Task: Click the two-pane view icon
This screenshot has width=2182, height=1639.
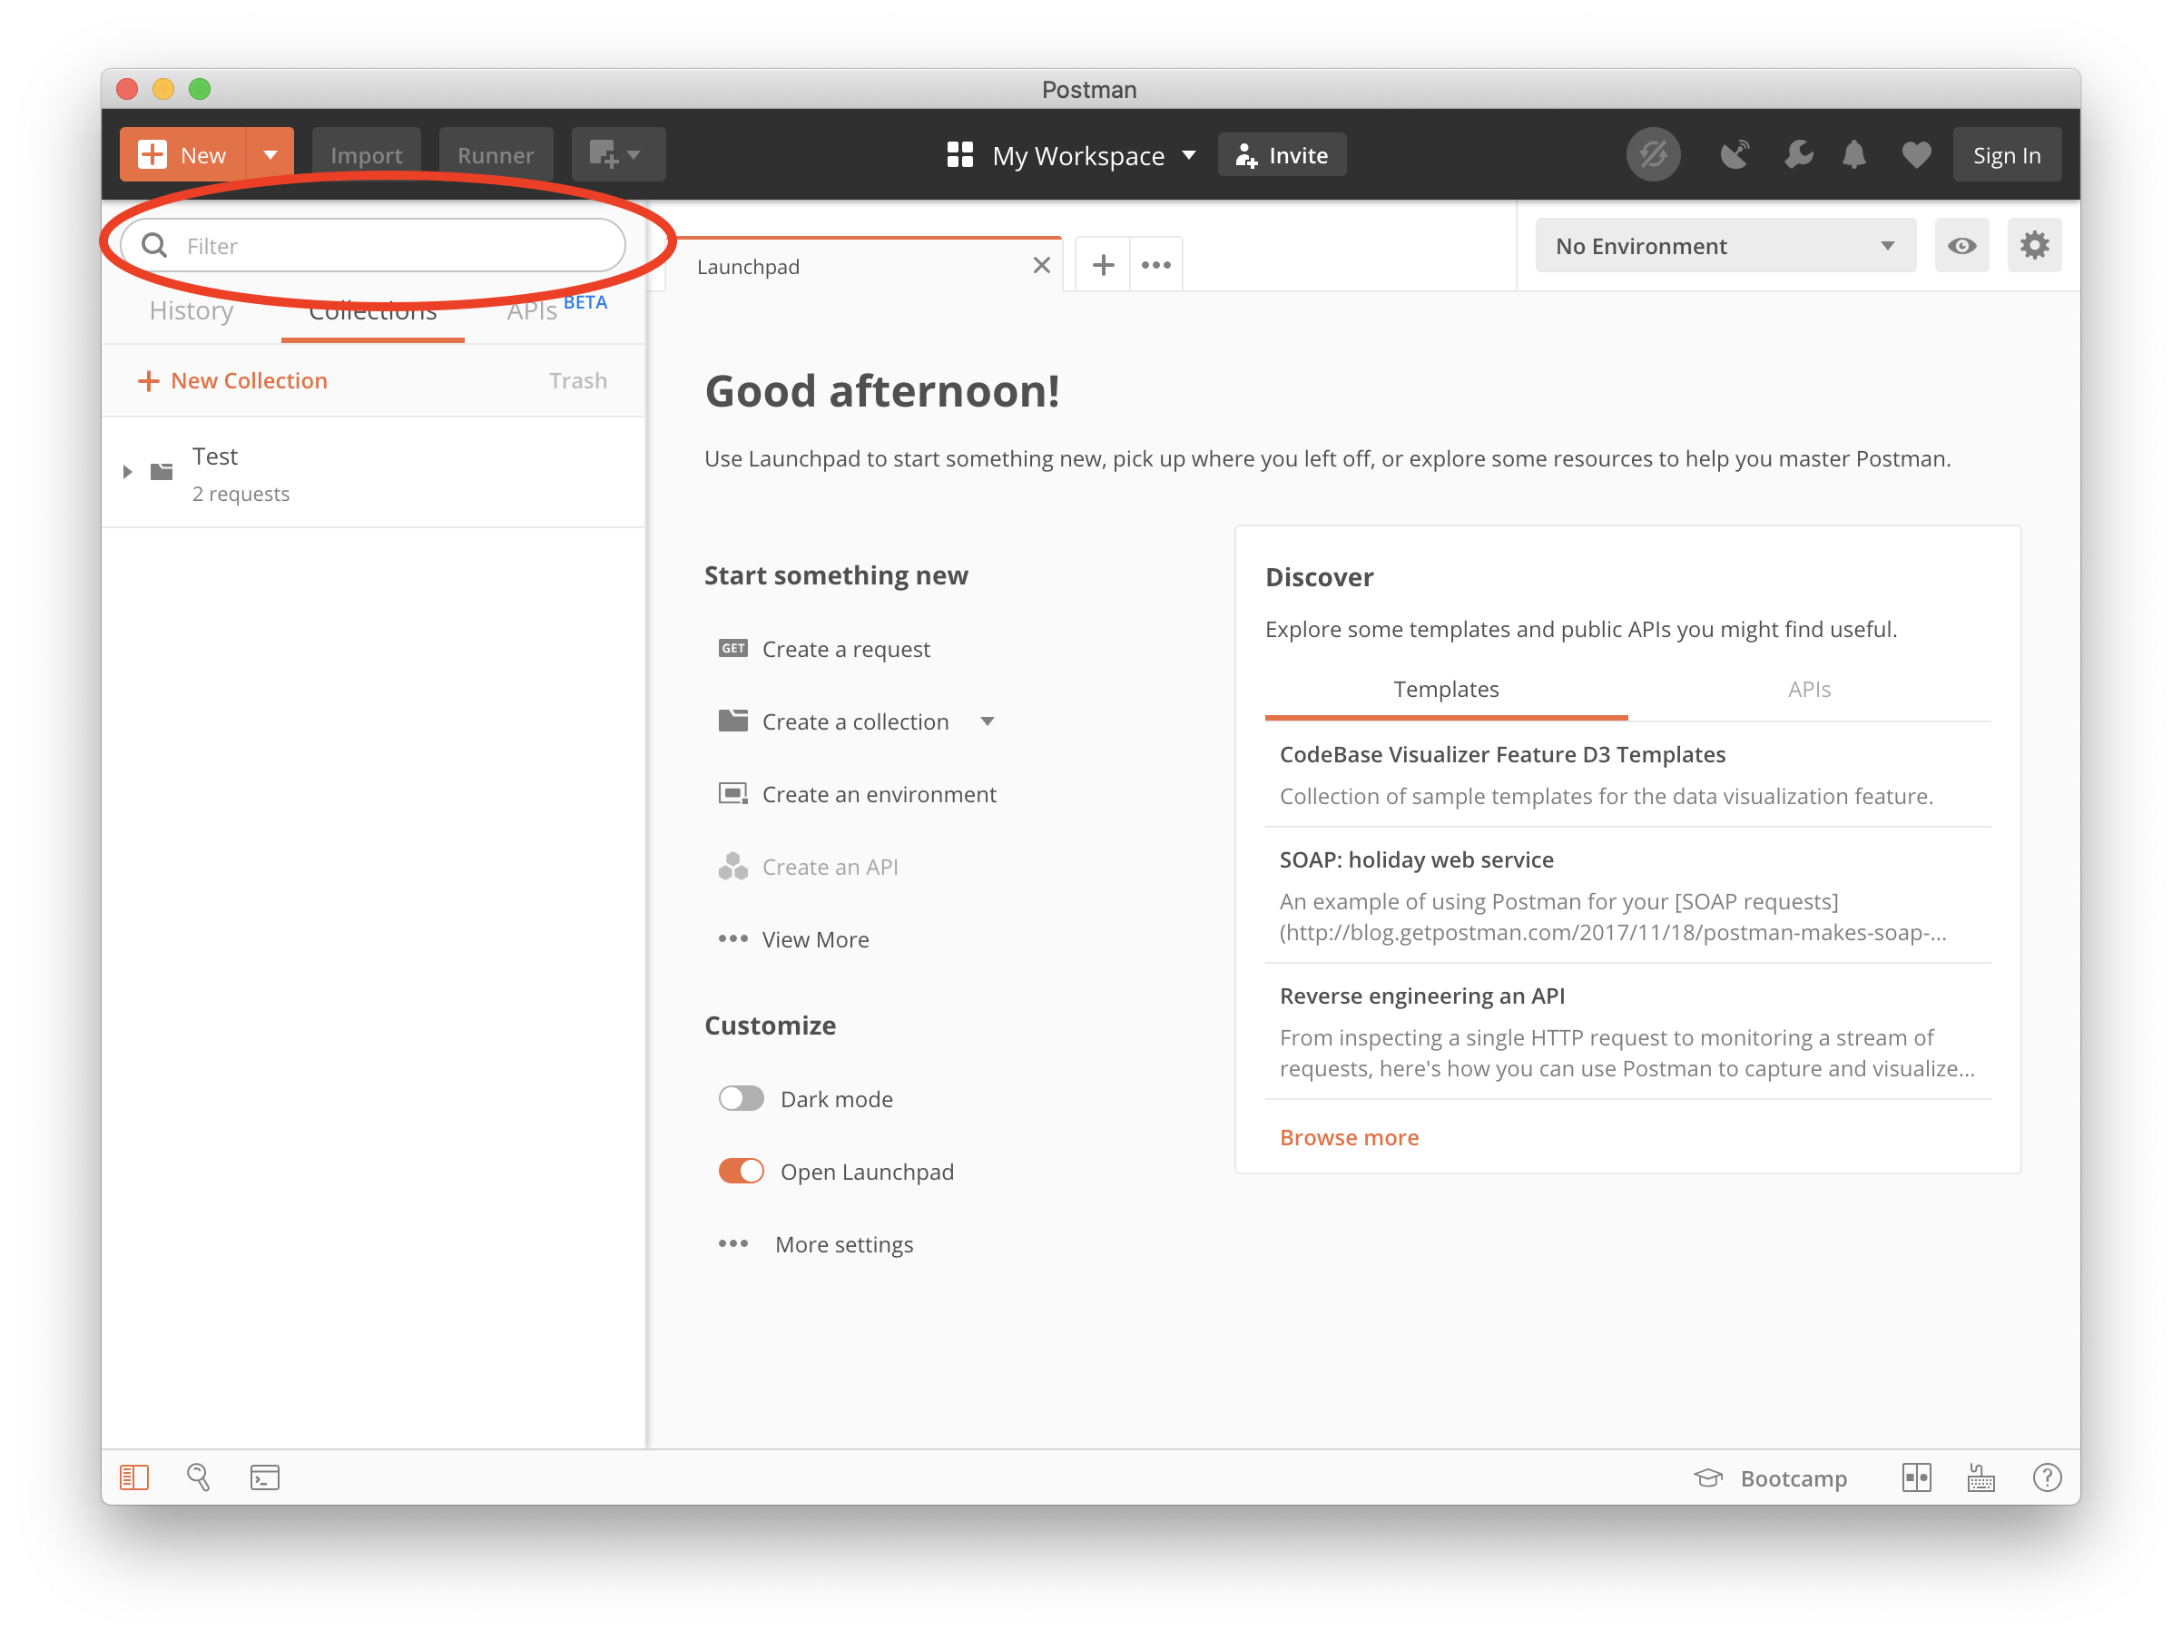Action: pyautogui.click(x=1916, y=1477)
